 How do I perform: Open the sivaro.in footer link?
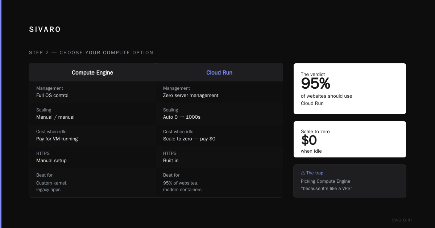coord(402,220)
